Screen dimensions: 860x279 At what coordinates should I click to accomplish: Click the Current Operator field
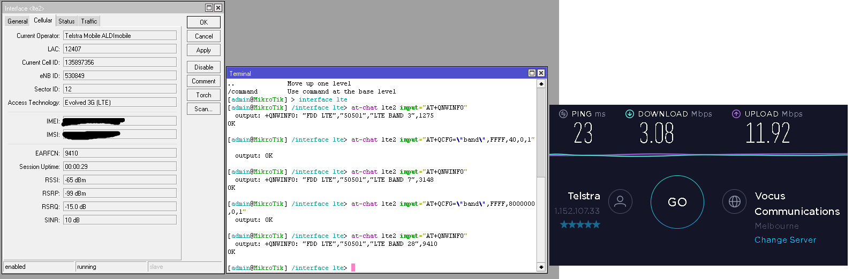120,35
